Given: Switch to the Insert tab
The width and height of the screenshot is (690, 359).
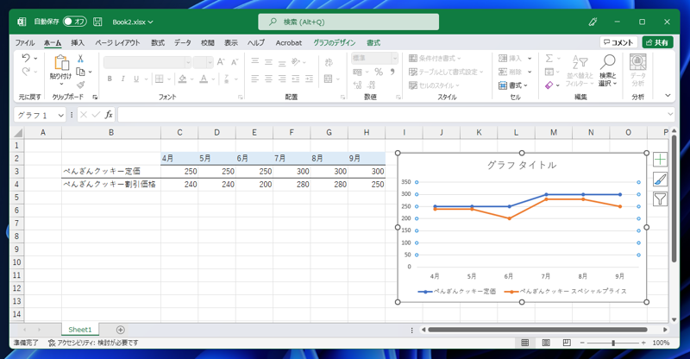Looking at the screenshot, I should [78, 43].
